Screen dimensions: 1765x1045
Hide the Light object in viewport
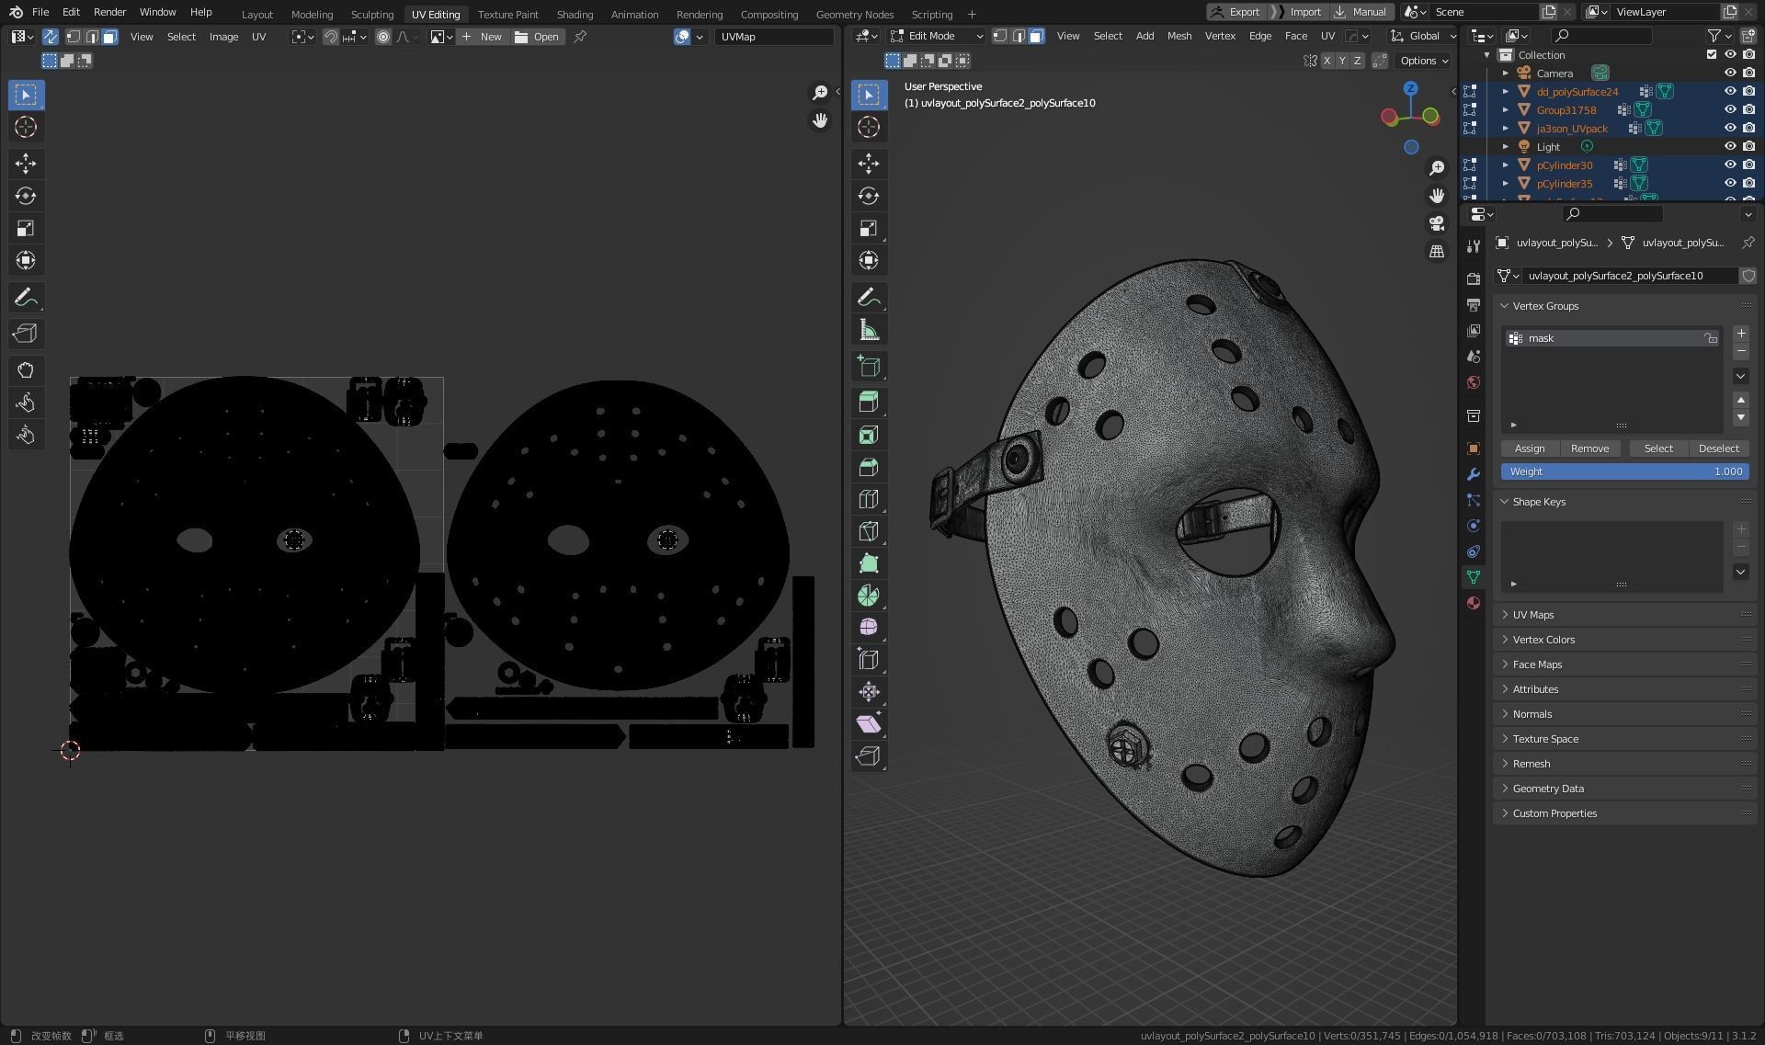pos(1729,146)
